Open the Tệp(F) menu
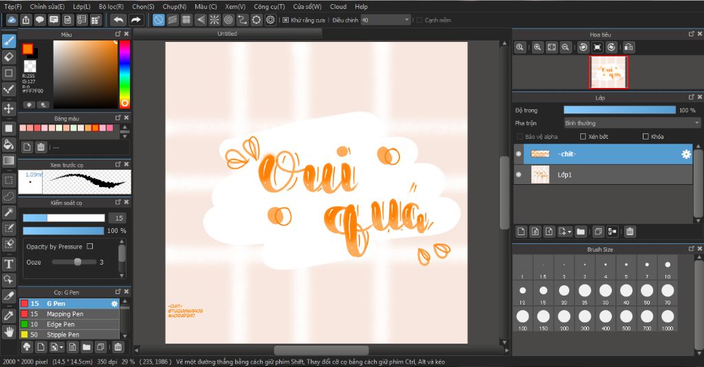Image resolution: width=704 pixels, height=367 pixels. click(12, 7)
